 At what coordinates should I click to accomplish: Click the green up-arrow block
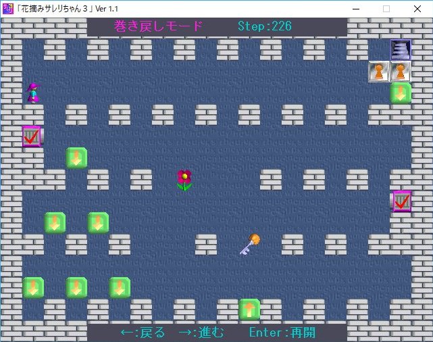[249, 310]
